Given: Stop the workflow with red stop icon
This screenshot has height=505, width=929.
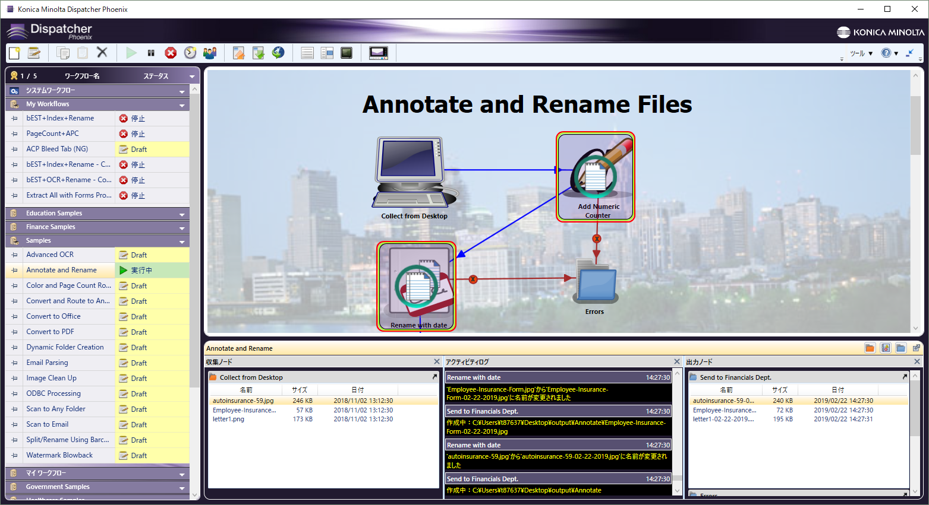Looking at the screenshot, I should [171, 53].
